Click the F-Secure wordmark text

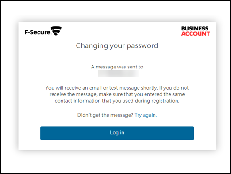(x=38, y=32)
